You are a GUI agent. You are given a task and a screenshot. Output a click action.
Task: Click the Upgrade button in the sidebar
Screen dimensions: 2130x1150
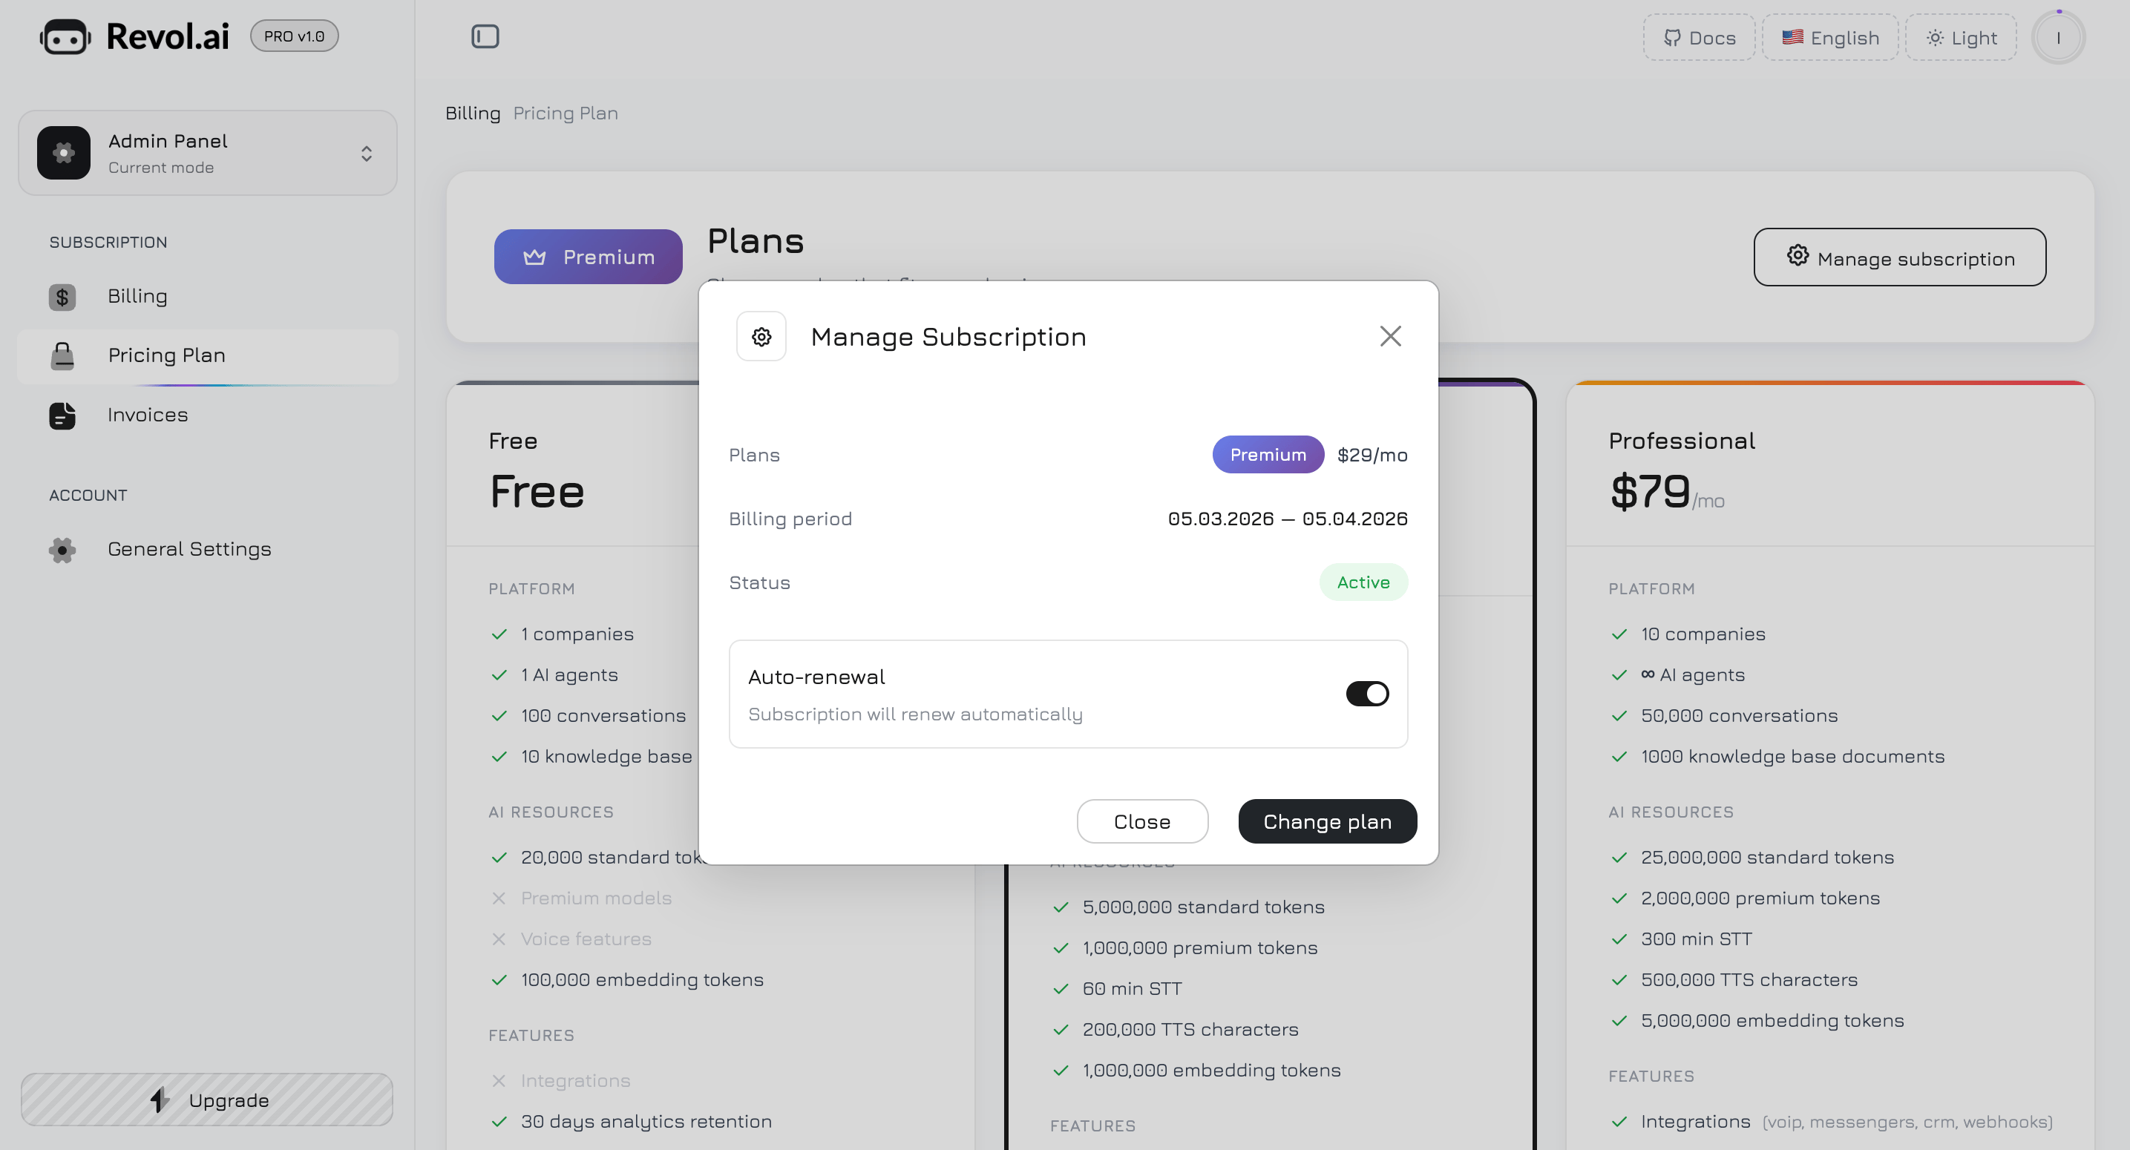(207, 1100)
